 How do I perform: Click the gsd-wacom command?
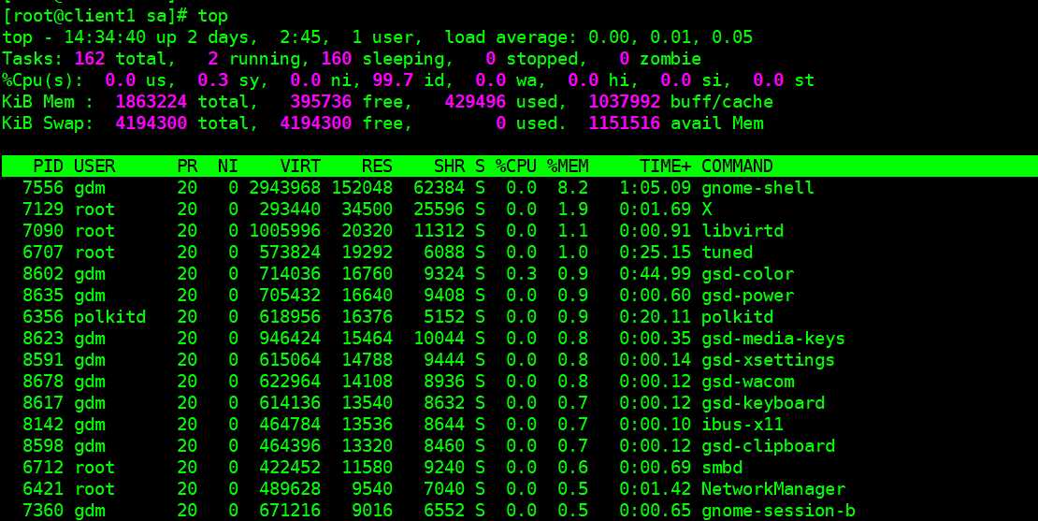(x=747, y=382)
